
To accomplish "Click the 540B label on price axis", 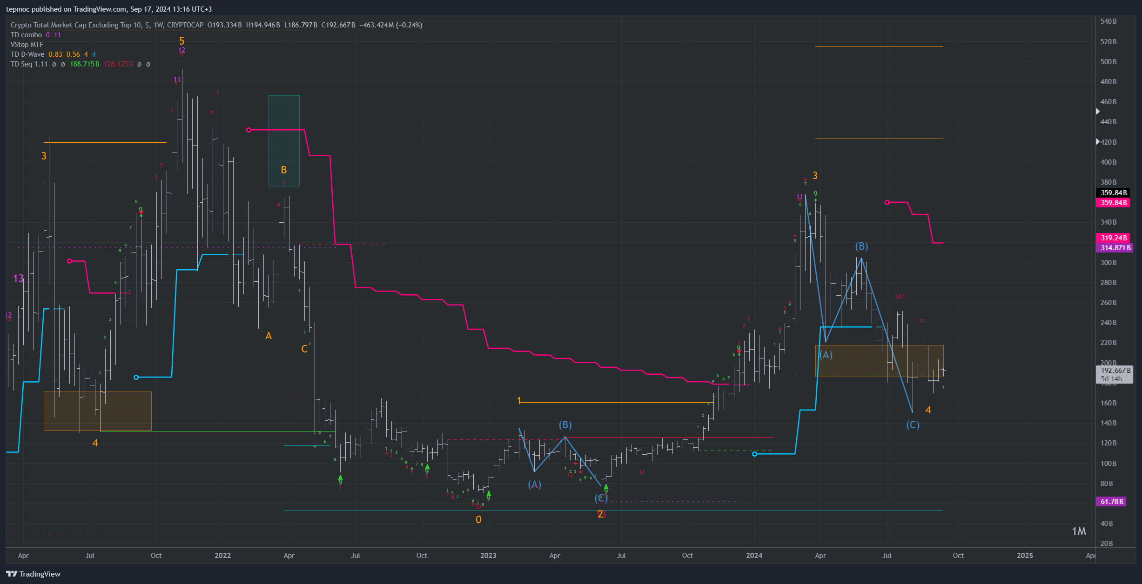I will point(1108,21).
